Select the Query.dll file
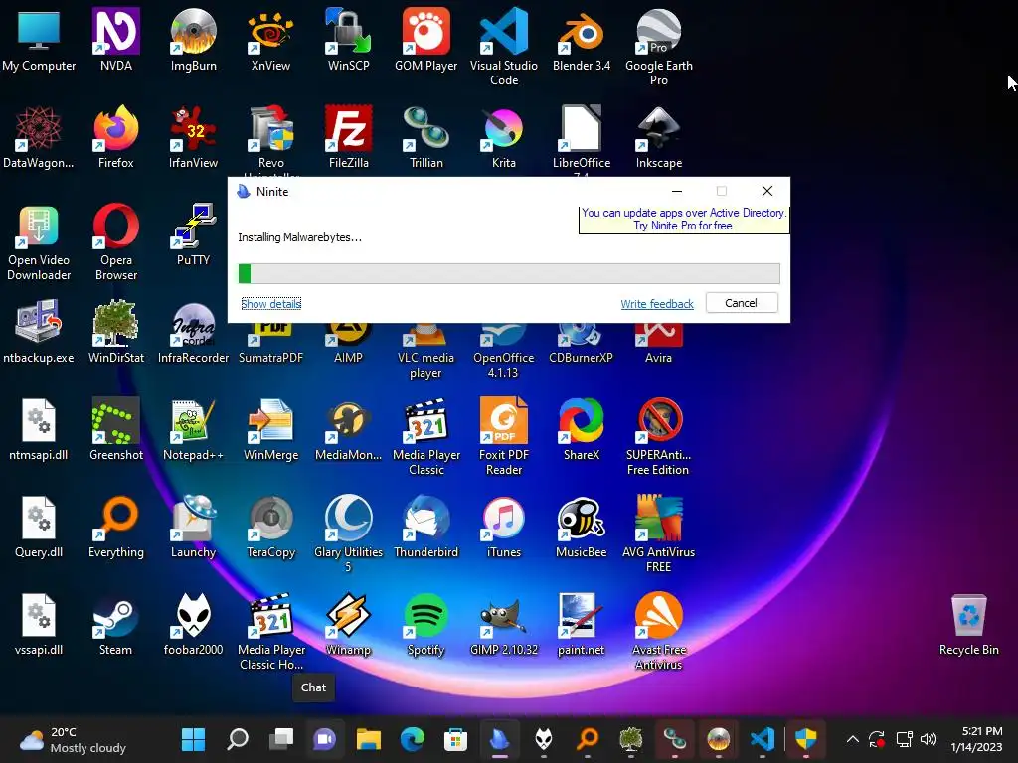 click(39, 527)
